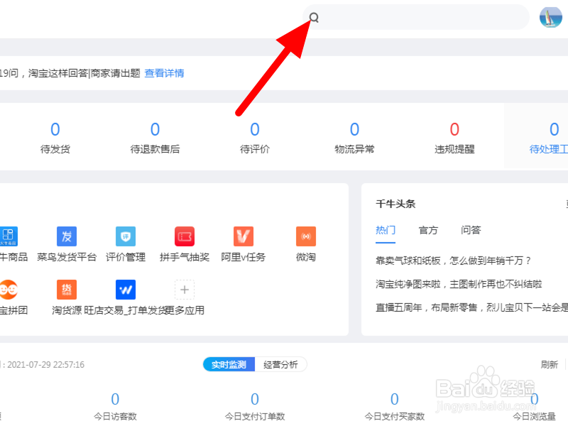Open 评价管理 from the app grid
This screenshot has height=426, width=568.
pyautogui.click(x=124, y=236)
